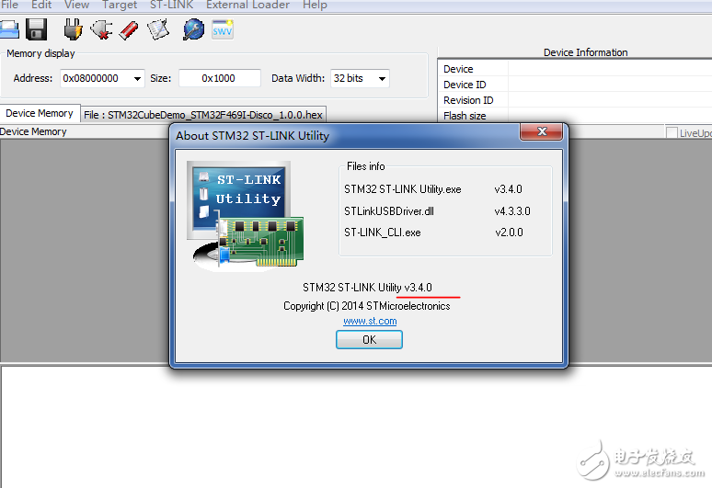
Task: Close the About STM32 ST-LINK Utility dialog
Action: (541, 131)
